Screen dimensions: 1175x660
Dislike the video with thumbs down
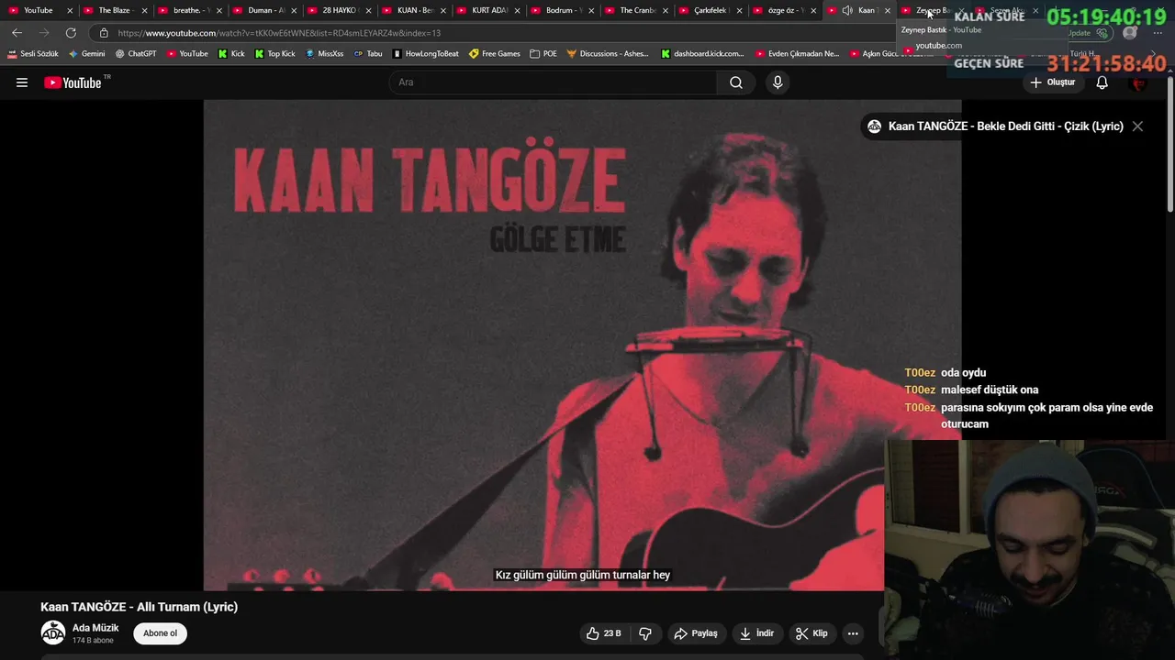point(645,633)
